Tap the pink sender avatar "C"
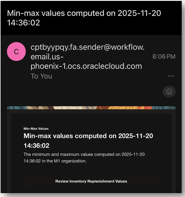Viewport: 185px width, 197px height. [x=16, y=51]
